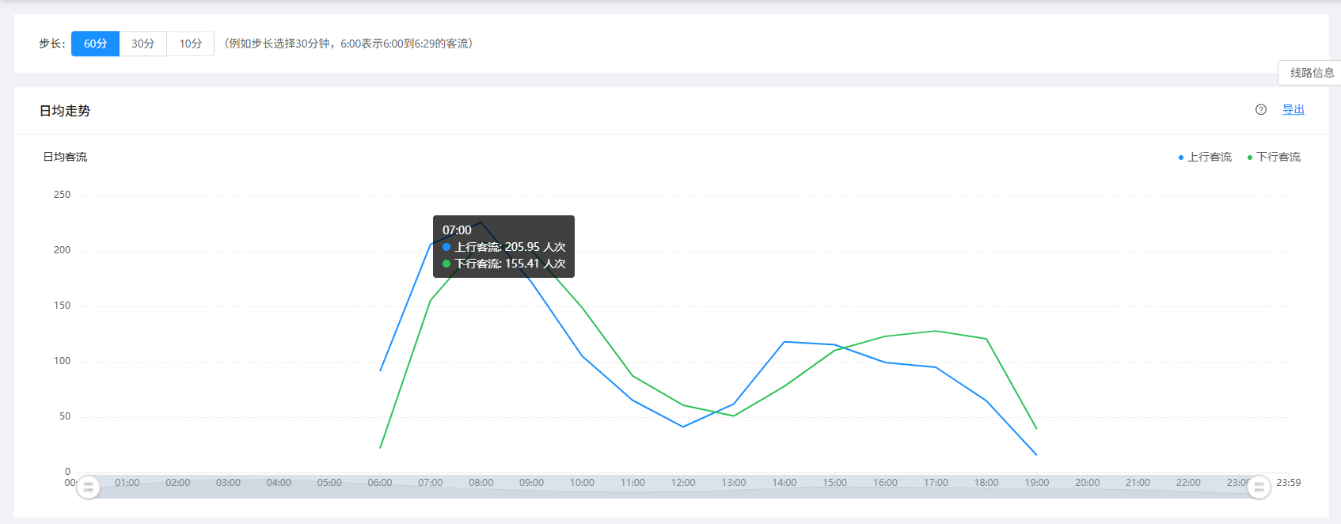This screenshot has height=524, width=1341.
Task: Click the 10:00 mark on time axis
Action: click(582, 482)
